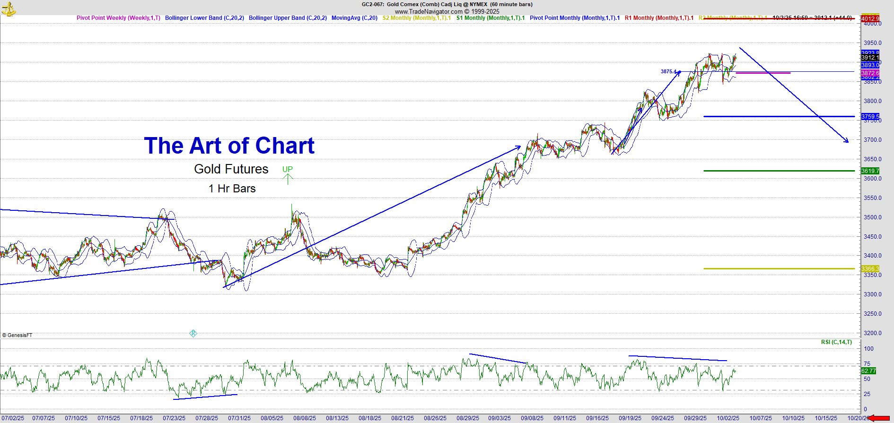
Task: Click the yellow 3366.3 price tag
Action: click(870, 269)
